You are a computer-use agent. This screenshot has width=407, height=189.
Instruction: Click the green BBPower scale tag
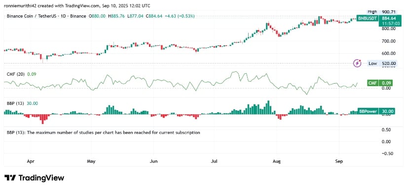[368, 111]
